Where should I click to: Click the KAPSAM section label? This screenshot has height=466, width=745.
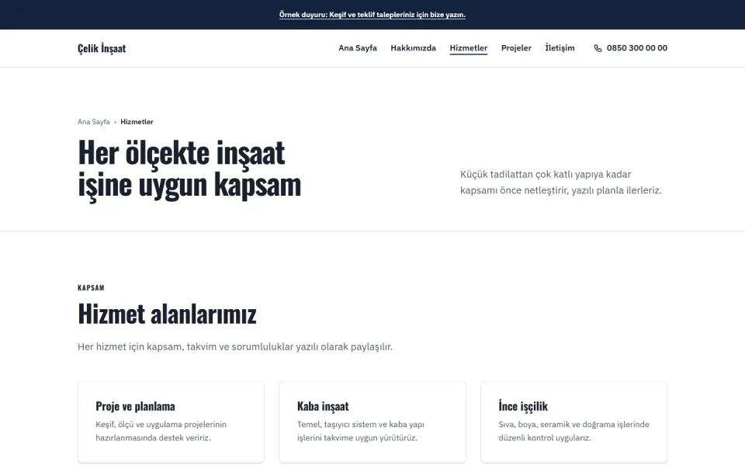pyautogui.click(x=91, y=287)
